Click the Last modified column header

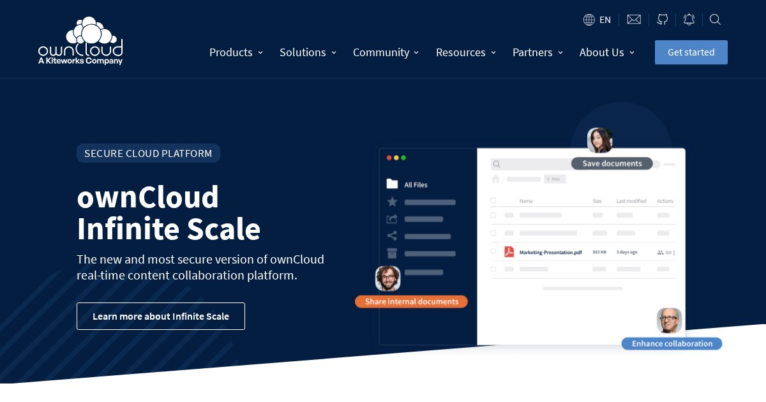[631, 201]
